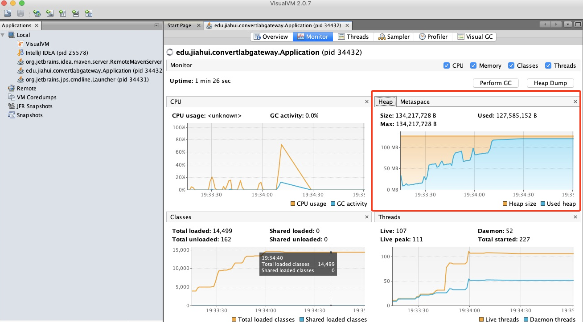
Task: Uncheck the CPU monitor checkbox
Action: click(447, 65)
